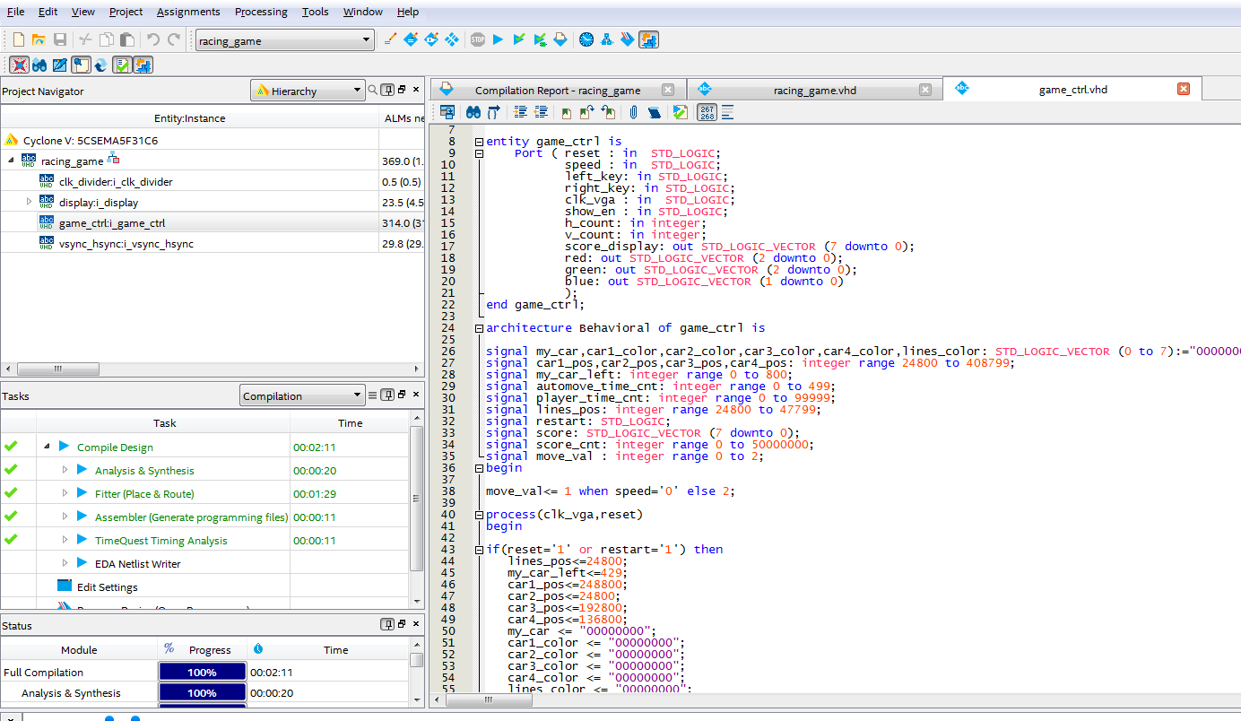
Task: Click Project Navigator horizontal scrollbar
Action: pyautogui.click(x=57, y=369)
